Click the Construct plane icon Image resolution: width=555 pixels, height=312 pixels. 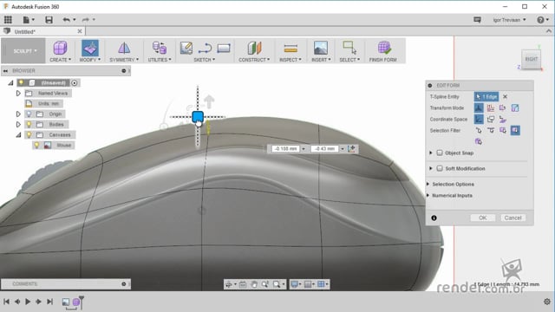(x=254, y=49)
